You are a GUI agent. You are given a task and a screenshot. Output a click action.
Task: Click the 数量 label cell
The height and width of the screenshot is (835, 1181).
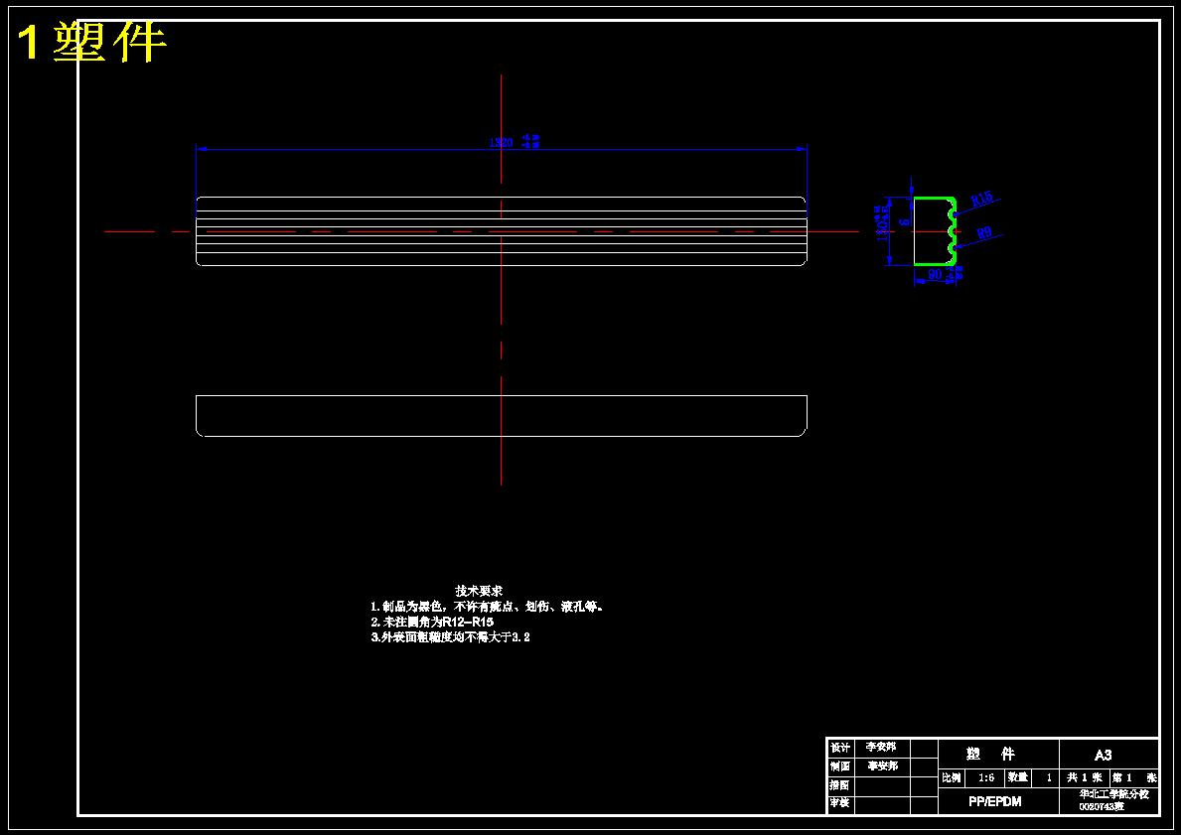1018,777
